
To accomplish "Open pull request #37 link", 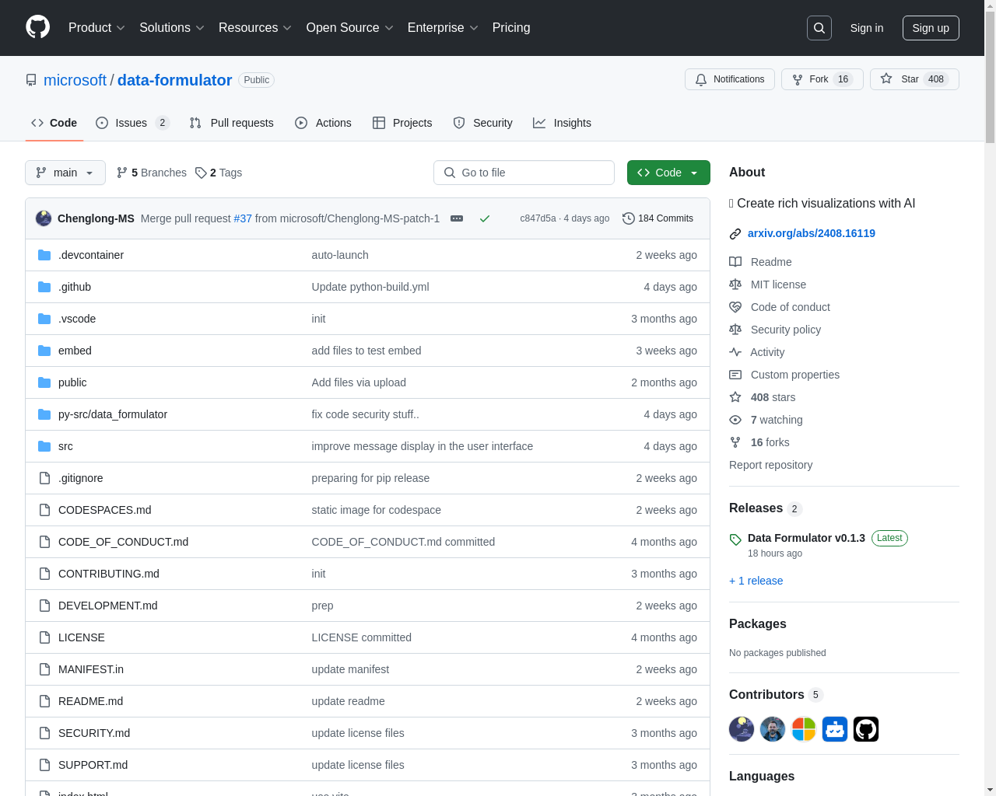I will point(243,218).
